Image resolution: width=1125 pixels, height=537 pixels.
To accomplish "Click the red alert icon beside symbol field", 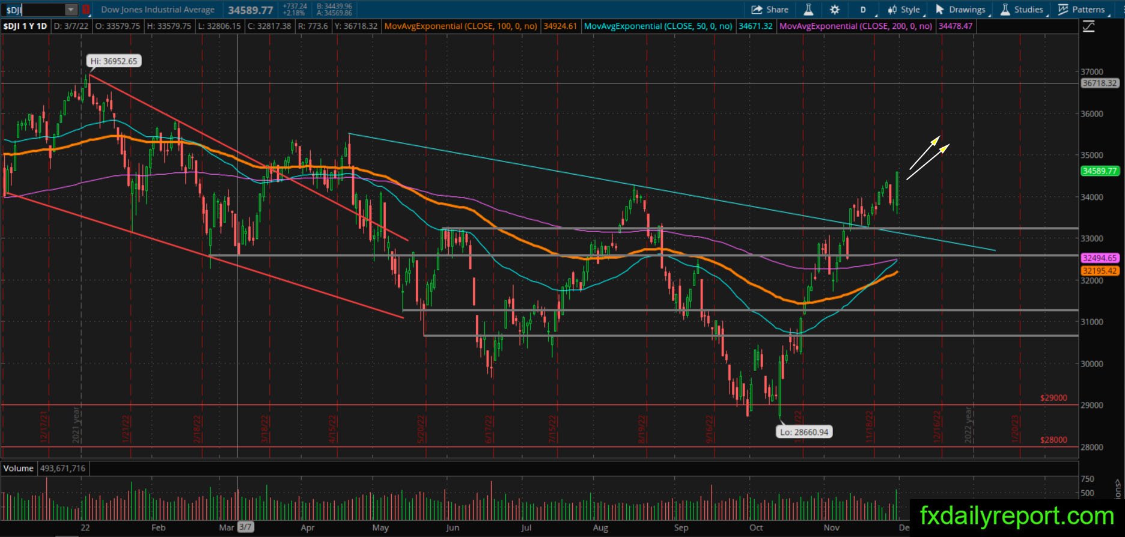I will 86,10.
